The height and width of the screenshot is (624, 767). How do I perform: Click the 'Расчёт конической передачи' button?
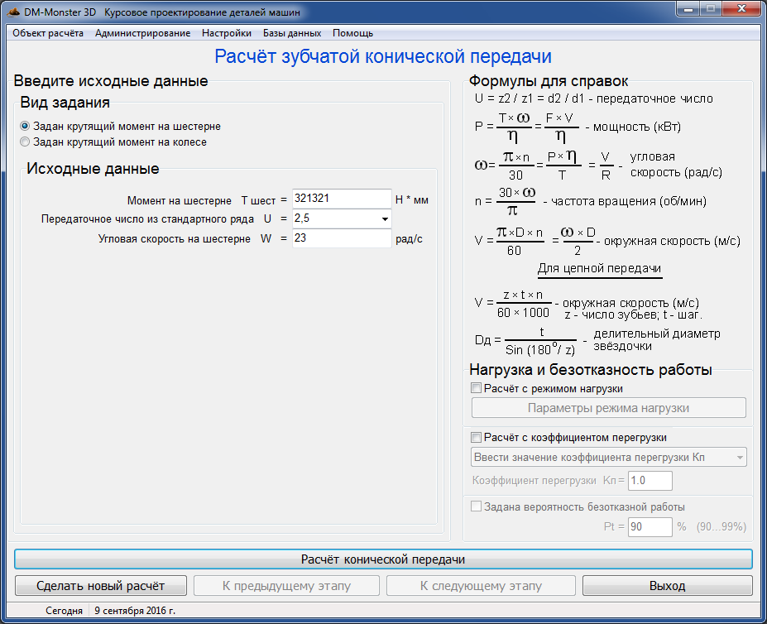pyautogui.click(x=383, y=559)
